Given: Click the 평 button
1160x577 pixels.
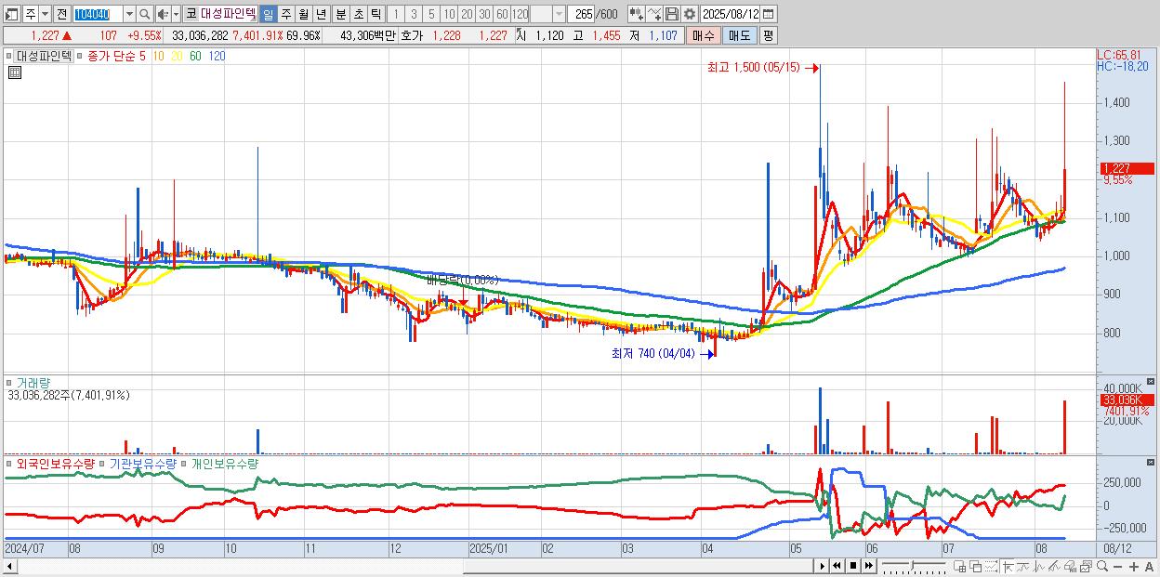Looking at the screenshot, I should coord(768,35).
